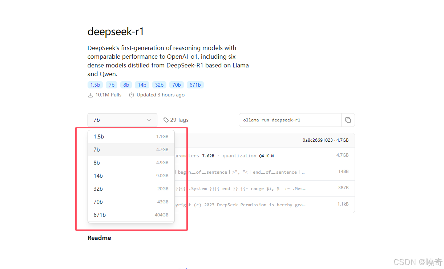Choose 7b from the size list
Image resolution: width=444 pixels, height=269 pixels.
(131, 150)
